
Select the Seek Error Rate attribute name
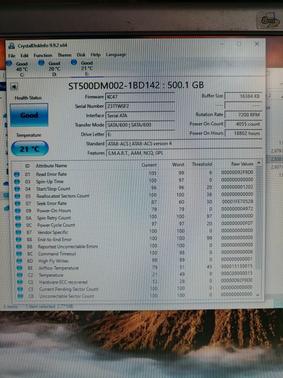52,204
